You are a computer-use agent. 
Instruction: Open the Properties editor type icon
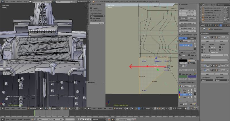click(x=202, y=25)
